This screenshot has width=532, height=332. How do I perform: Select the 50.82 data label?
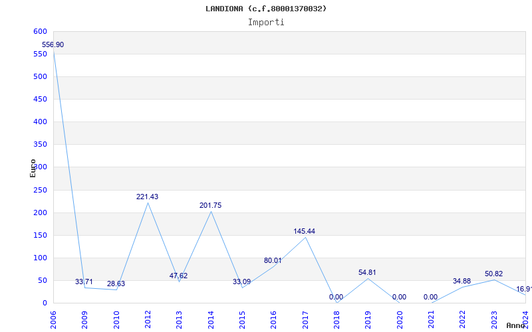[493, 274]
